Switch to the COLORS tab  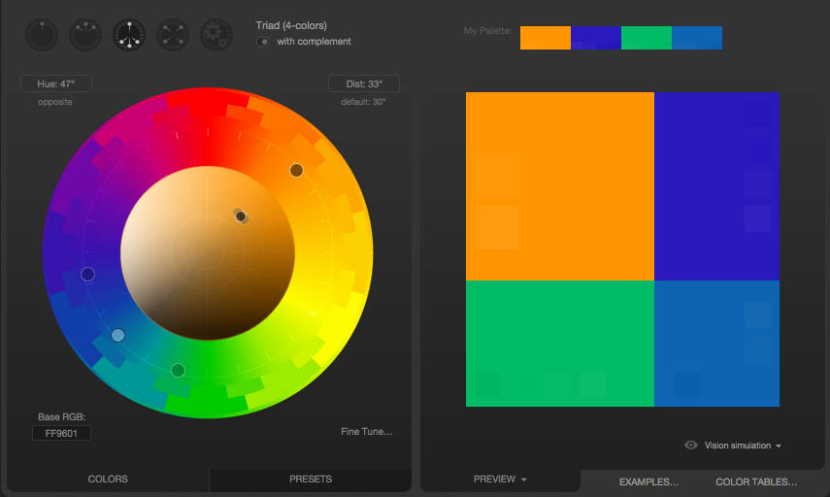point(108,480)
